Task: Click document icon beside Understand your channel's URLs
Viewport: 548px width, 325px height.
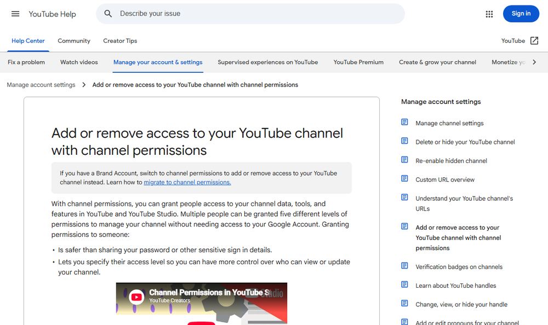Action: 405,198
